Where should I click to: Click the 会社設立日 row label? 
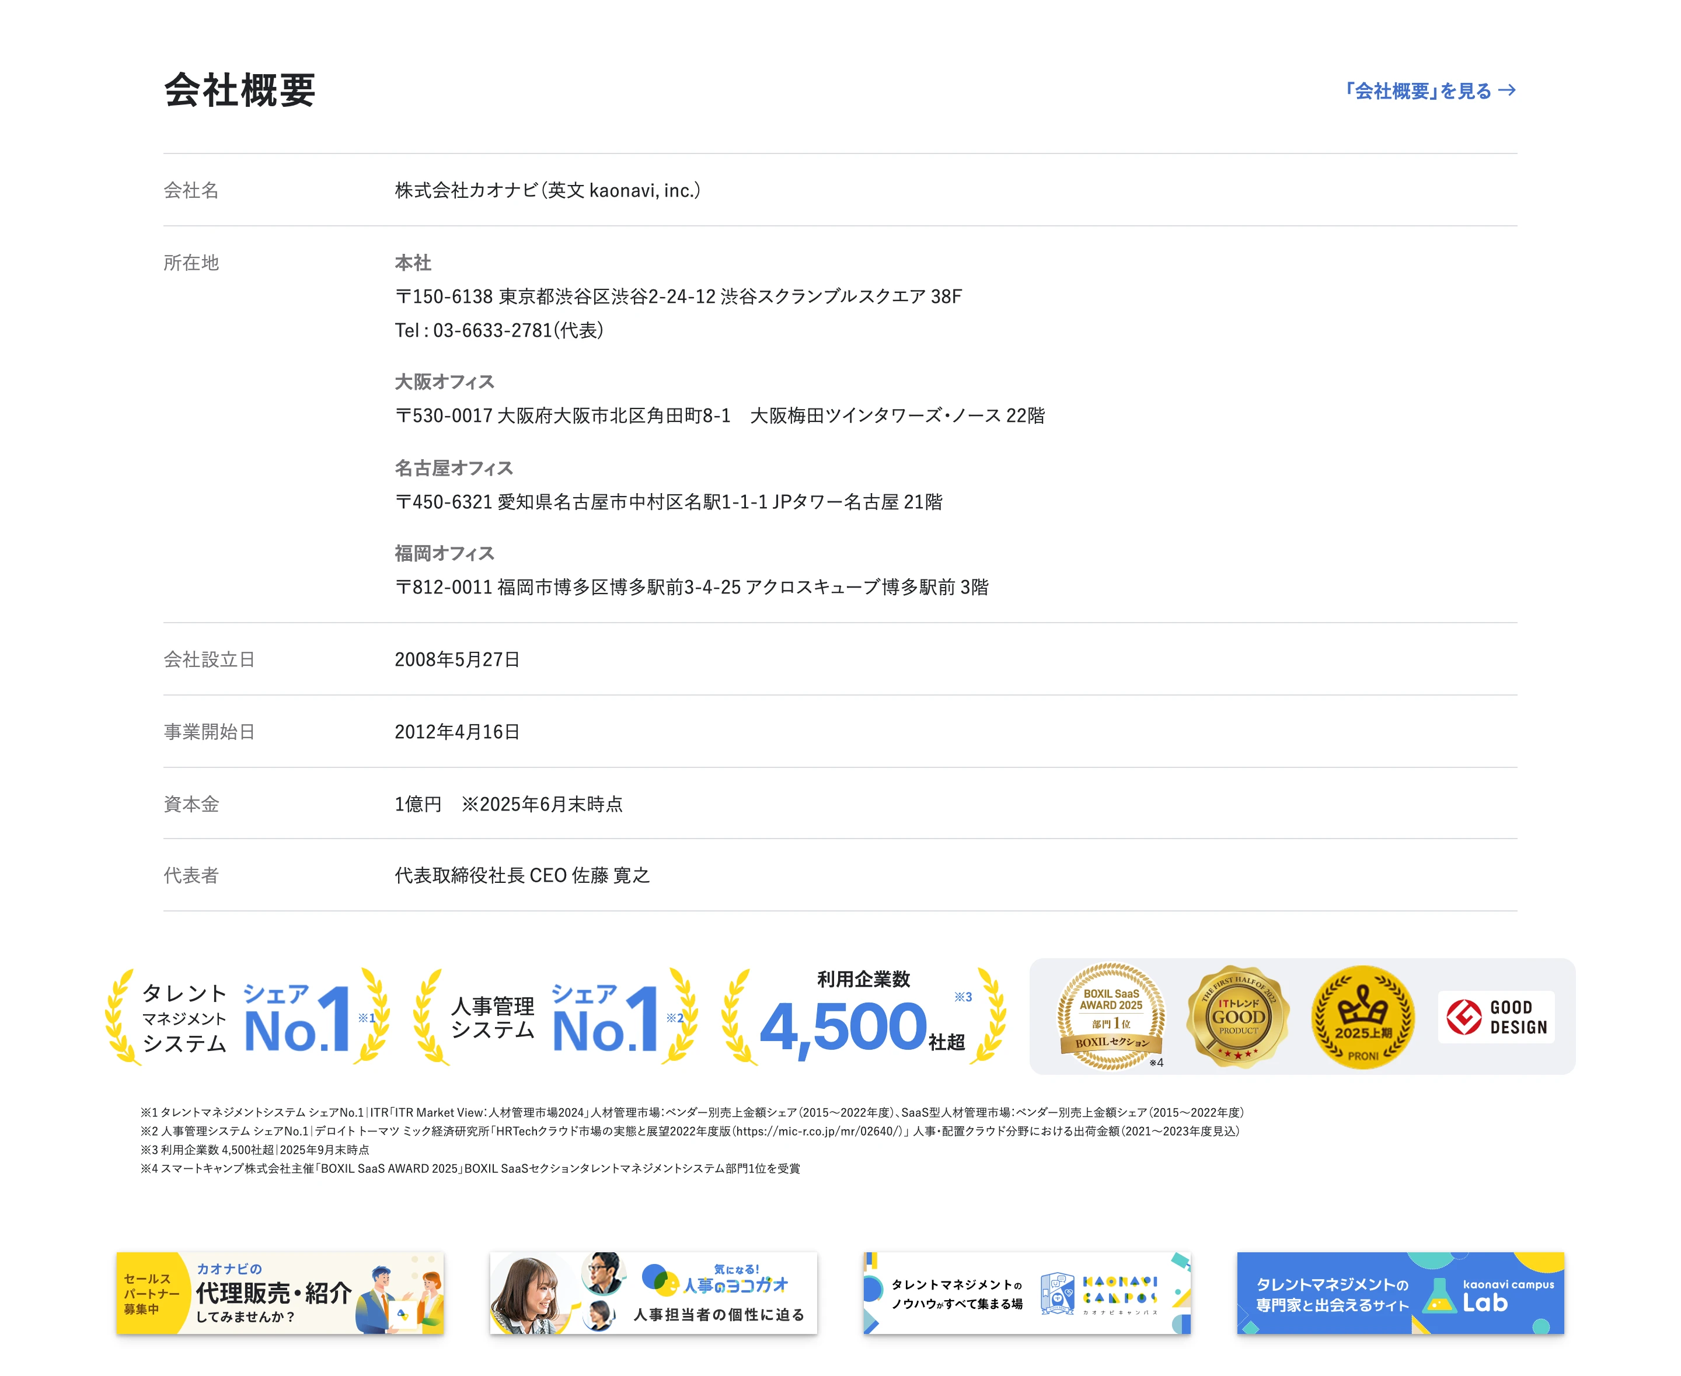pyautogui.click(x=210, y=659)
